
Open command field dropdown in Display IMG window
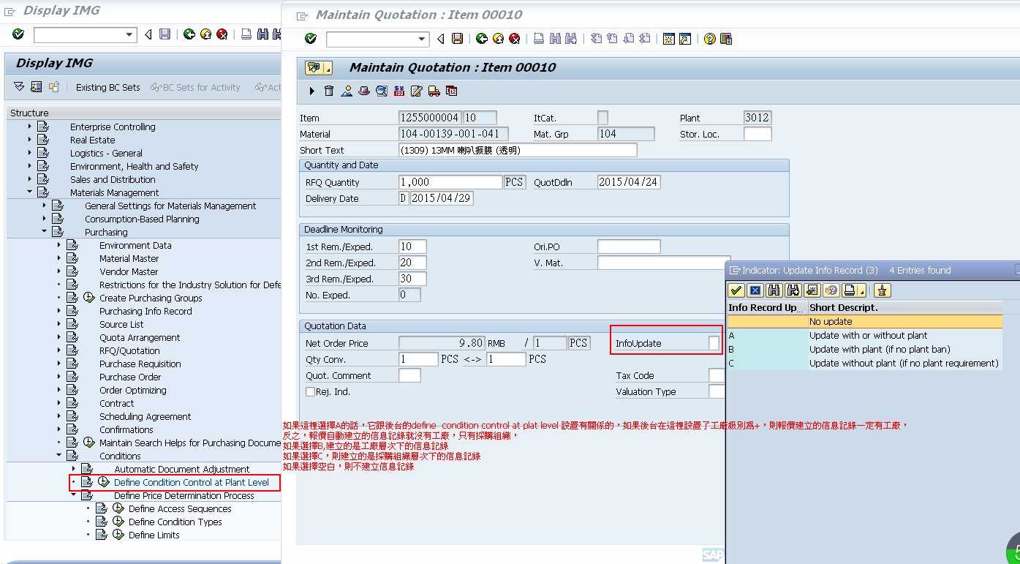(x=129, y=34)
